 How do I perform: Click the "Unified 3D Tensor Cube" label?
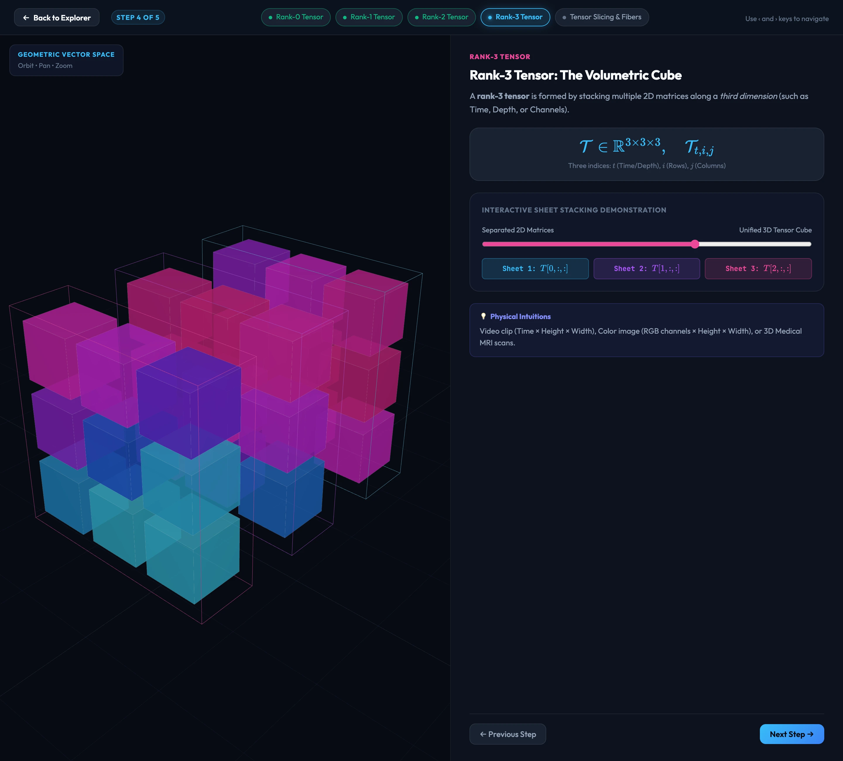click(x=775, y=230)
